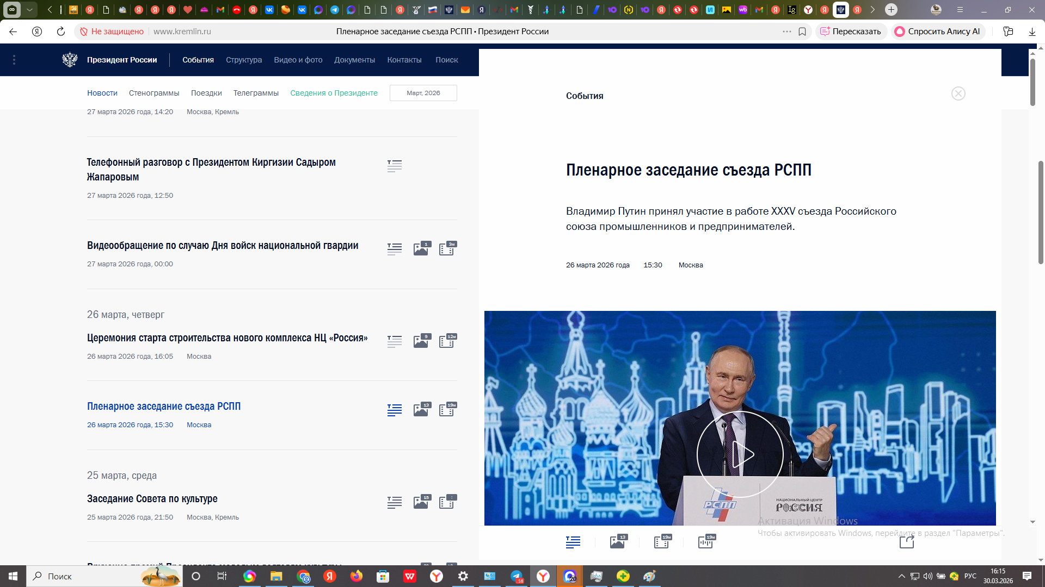Click the bookmark icon in the address bar

pos(802,32)
